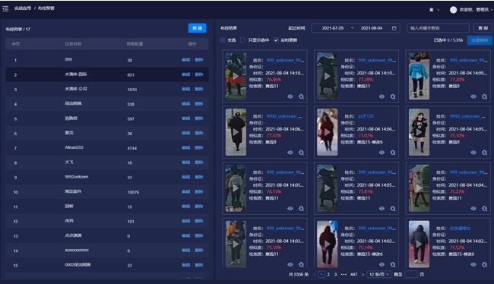This screenshot has height=284, width=494.
Task: Click the notification bell icon in the top bar
Action: pyautogui.click(x=432, y=10)
